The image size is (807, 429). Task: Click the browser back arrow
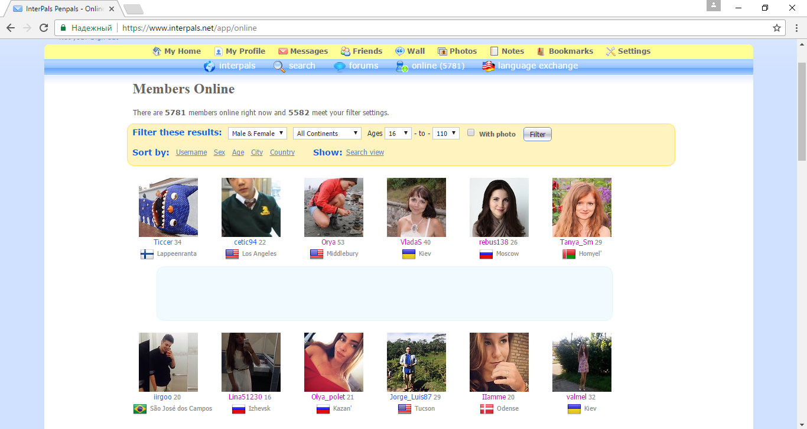coord(11,28)
